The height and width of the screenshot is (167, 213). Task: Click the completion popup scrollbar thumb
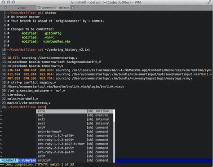(114, 115)
